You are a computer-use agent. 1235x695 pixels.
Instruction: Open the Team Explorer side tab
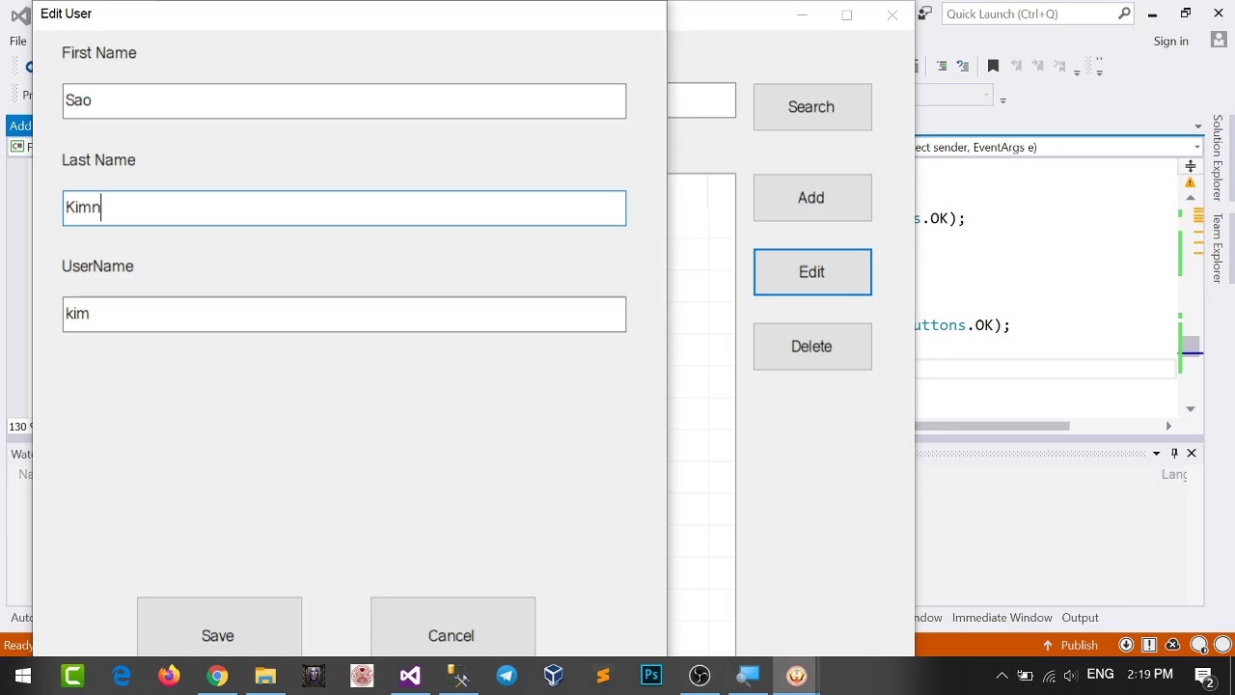(x=1218, y=248)
